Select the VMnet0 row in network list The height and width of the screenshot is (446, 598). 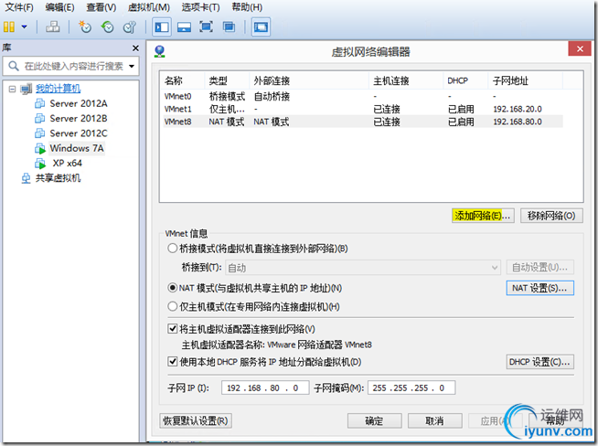(363, 97)
